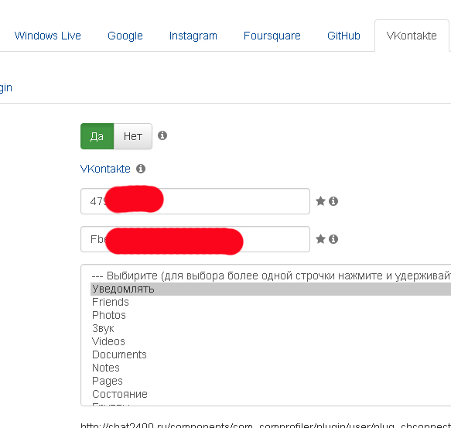Screen dimensions: 451x428
Task: Select Звук in the permissions list
Action: [x=271, y=328]
